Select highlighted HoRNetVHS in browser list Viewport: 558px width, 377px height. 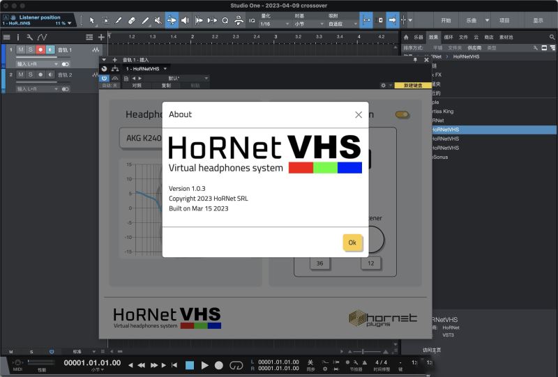point(495,130)
